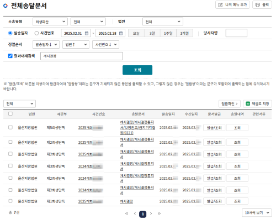Open the case number link in 제5회생단독 row

(91, 128)
